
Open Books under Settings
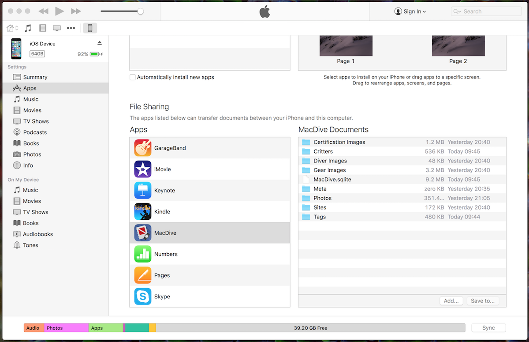pyautogui.click(x=55, y=143)
